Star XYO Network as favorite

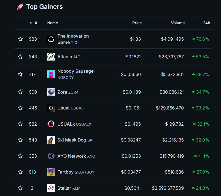tap(20, 156)
